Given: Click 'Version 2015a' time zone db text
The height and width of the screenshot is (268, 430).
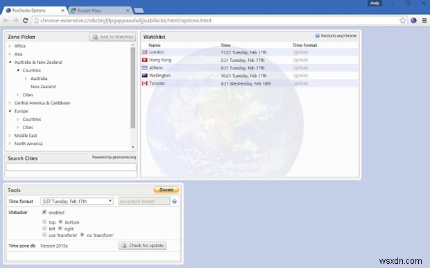Looking at the screenshot, I should pos(54,246).
